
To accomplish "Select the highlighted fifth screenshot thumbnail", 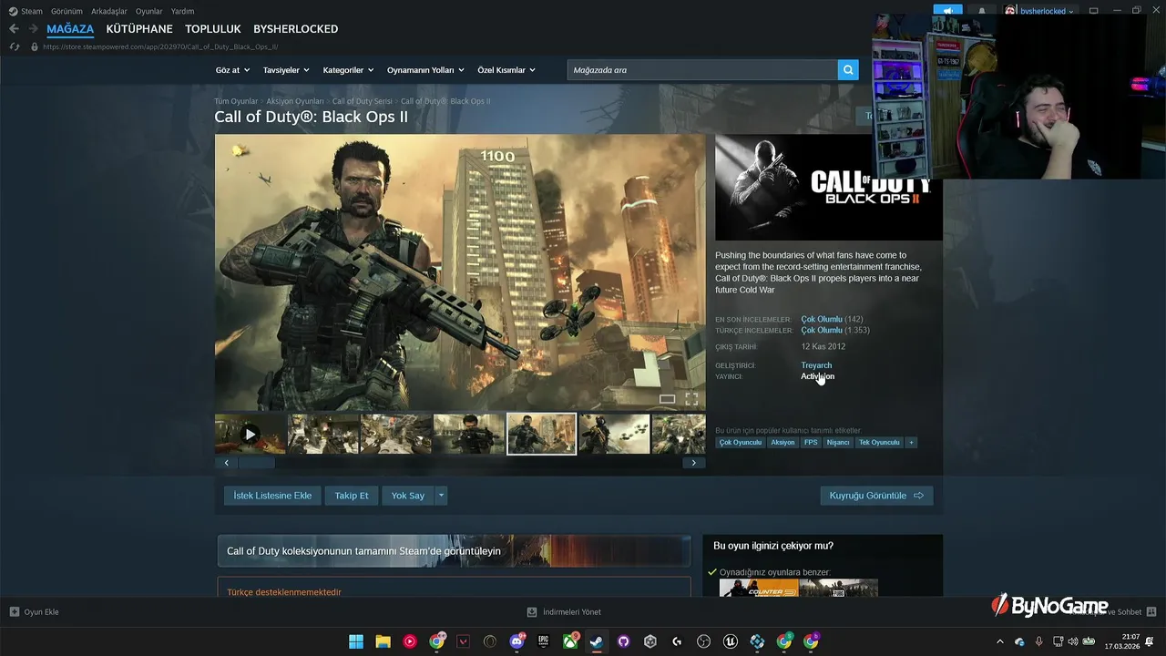I will 541,435.
